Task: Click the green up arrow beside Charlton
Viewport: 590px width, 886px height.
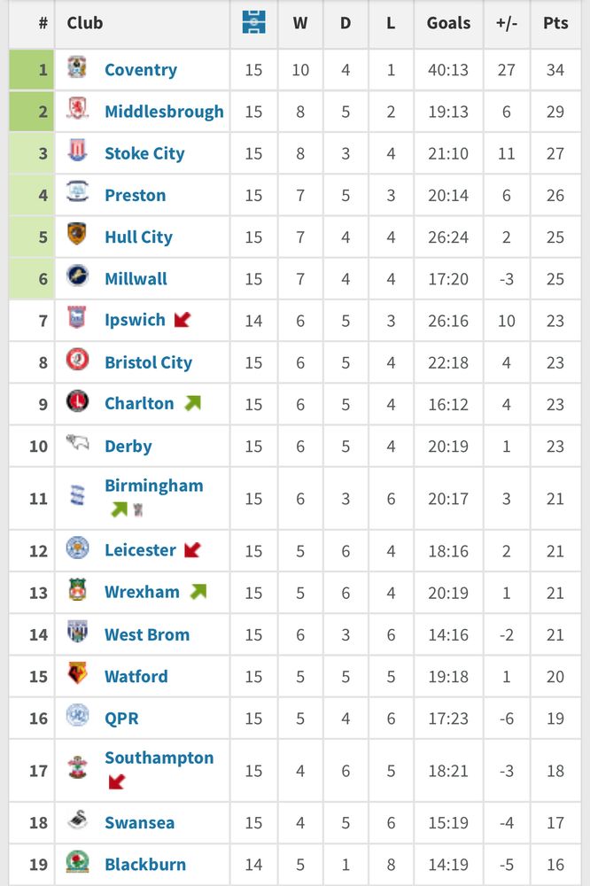Action: coord(193,403)
